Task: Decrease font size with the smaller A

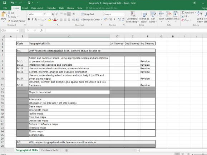Action: [x=56, y=14]
